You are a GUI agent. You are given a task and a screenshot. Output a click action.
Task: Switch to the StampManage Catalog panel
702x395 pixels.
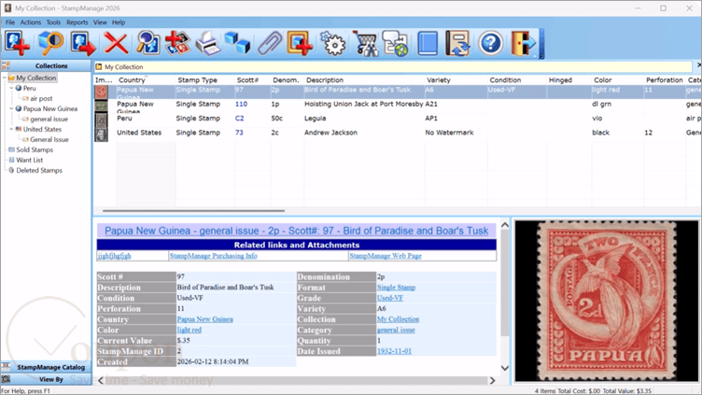pos(46,367)
